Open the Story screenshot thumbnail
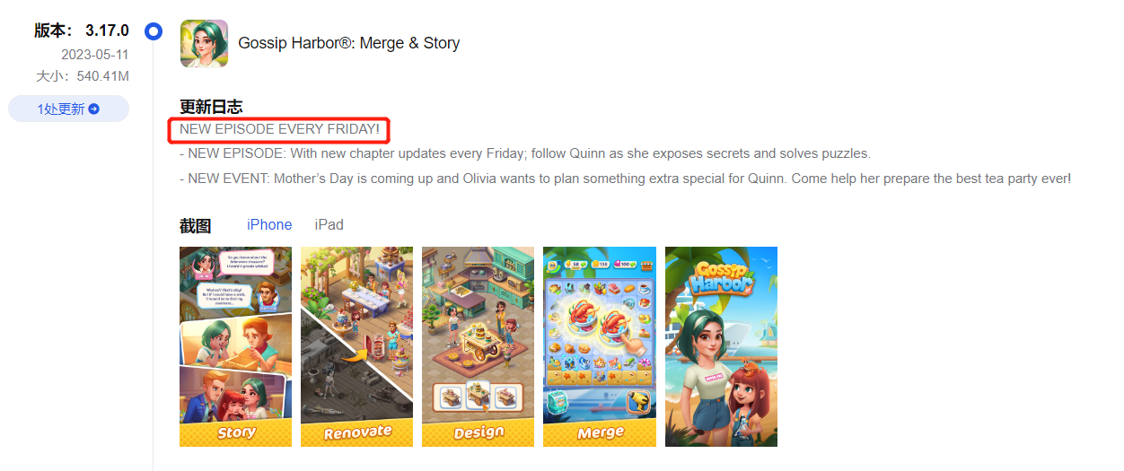Viewport: 1124px width, 471px height. click(x=236, y=346)
